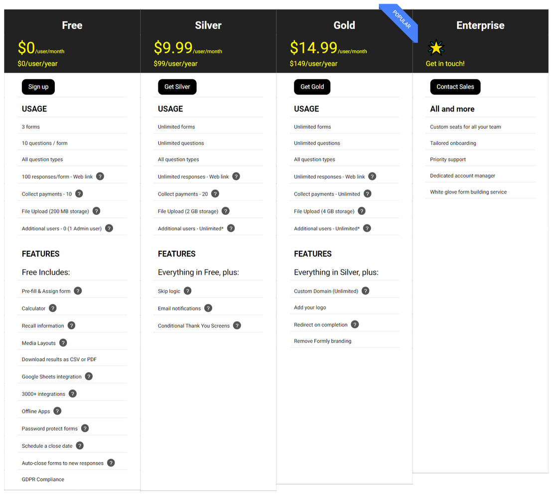
Task: Click Get Gold
Action: click(x=312, y=87)
